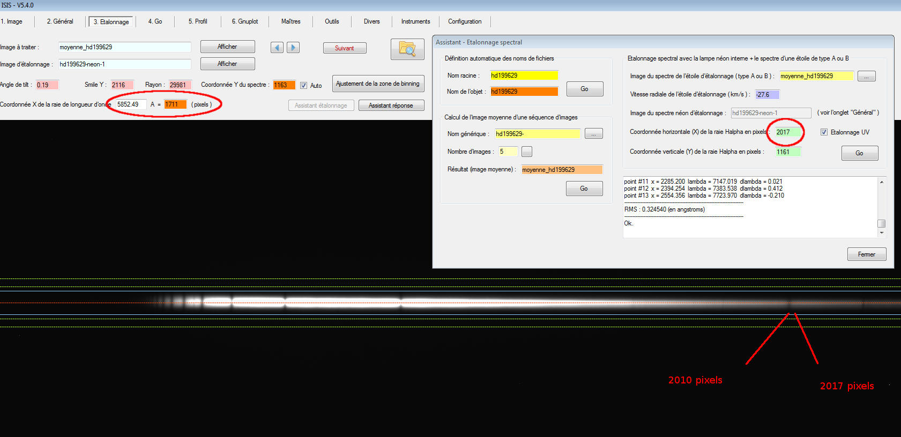Click Ajustement de la zone de binning
The width and height of the screenshot is (901, 437).
[378, 84]
